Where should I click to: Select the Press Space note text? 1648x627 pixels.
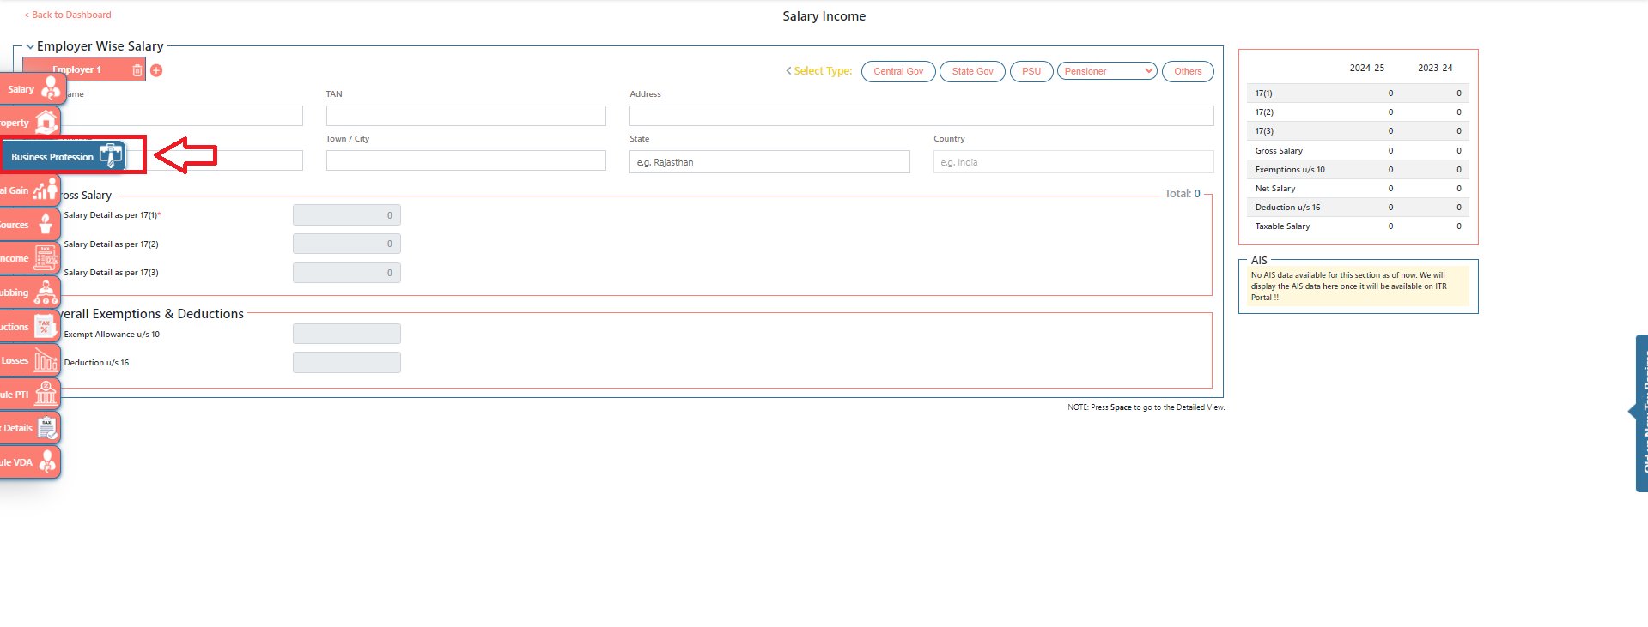[x=1146, y=407]
